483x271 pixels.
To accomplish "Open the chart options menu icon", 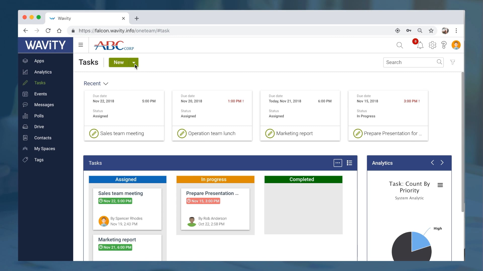I will (440, 185).
